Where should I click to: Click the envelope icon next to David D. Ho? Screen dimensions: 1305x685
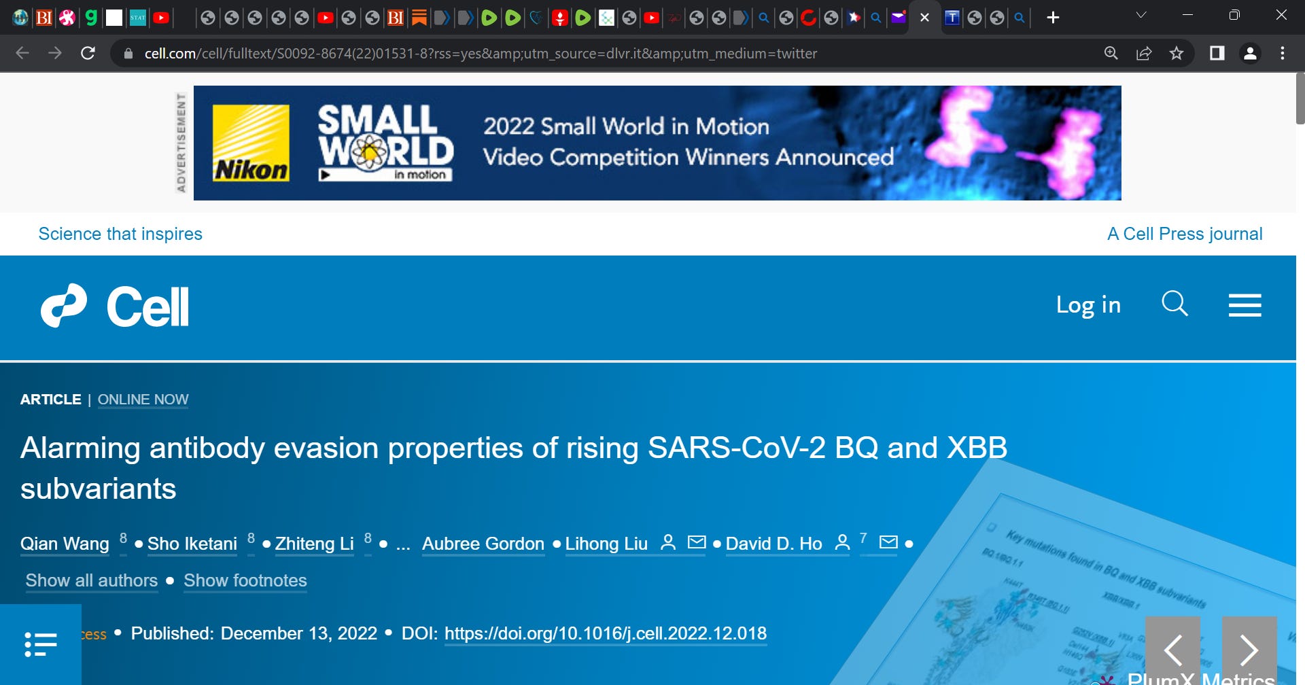pos(888,542)
